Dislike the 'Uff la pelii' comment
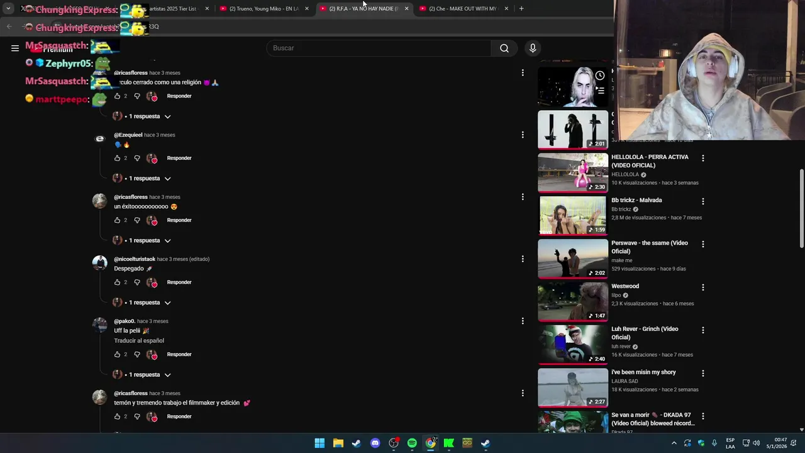This screenshot has width=805, height=453. point(137,354)
